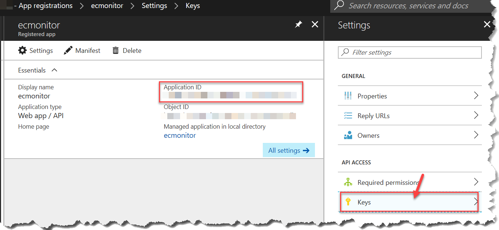Click the Properties sliders icon
This screenshot has width=499, height=230.
348,96
